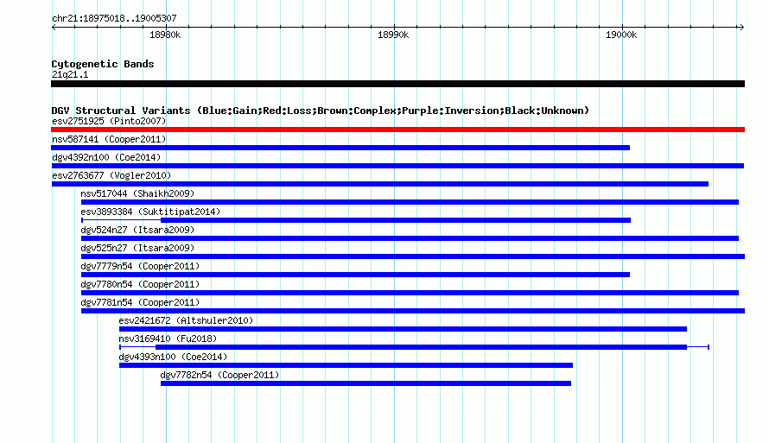Click the dgv7781n54 blue bar
769x443 pixels.
[x=413, y=311]
